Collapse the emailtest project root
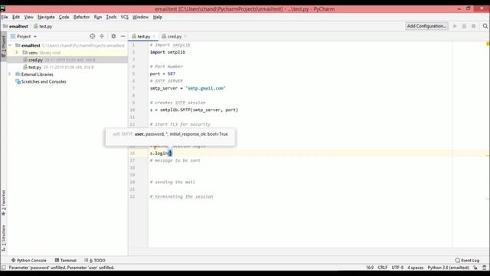This screenshot has width=490, height=276. click(x=10, y=45)
